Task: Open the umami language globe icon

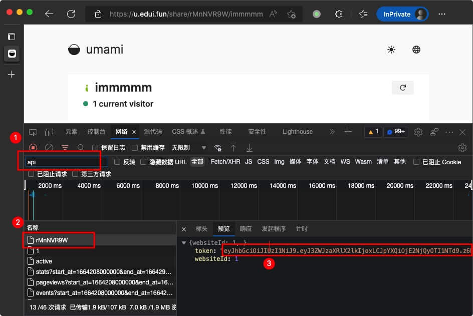Action: click(x=416, y=50)
